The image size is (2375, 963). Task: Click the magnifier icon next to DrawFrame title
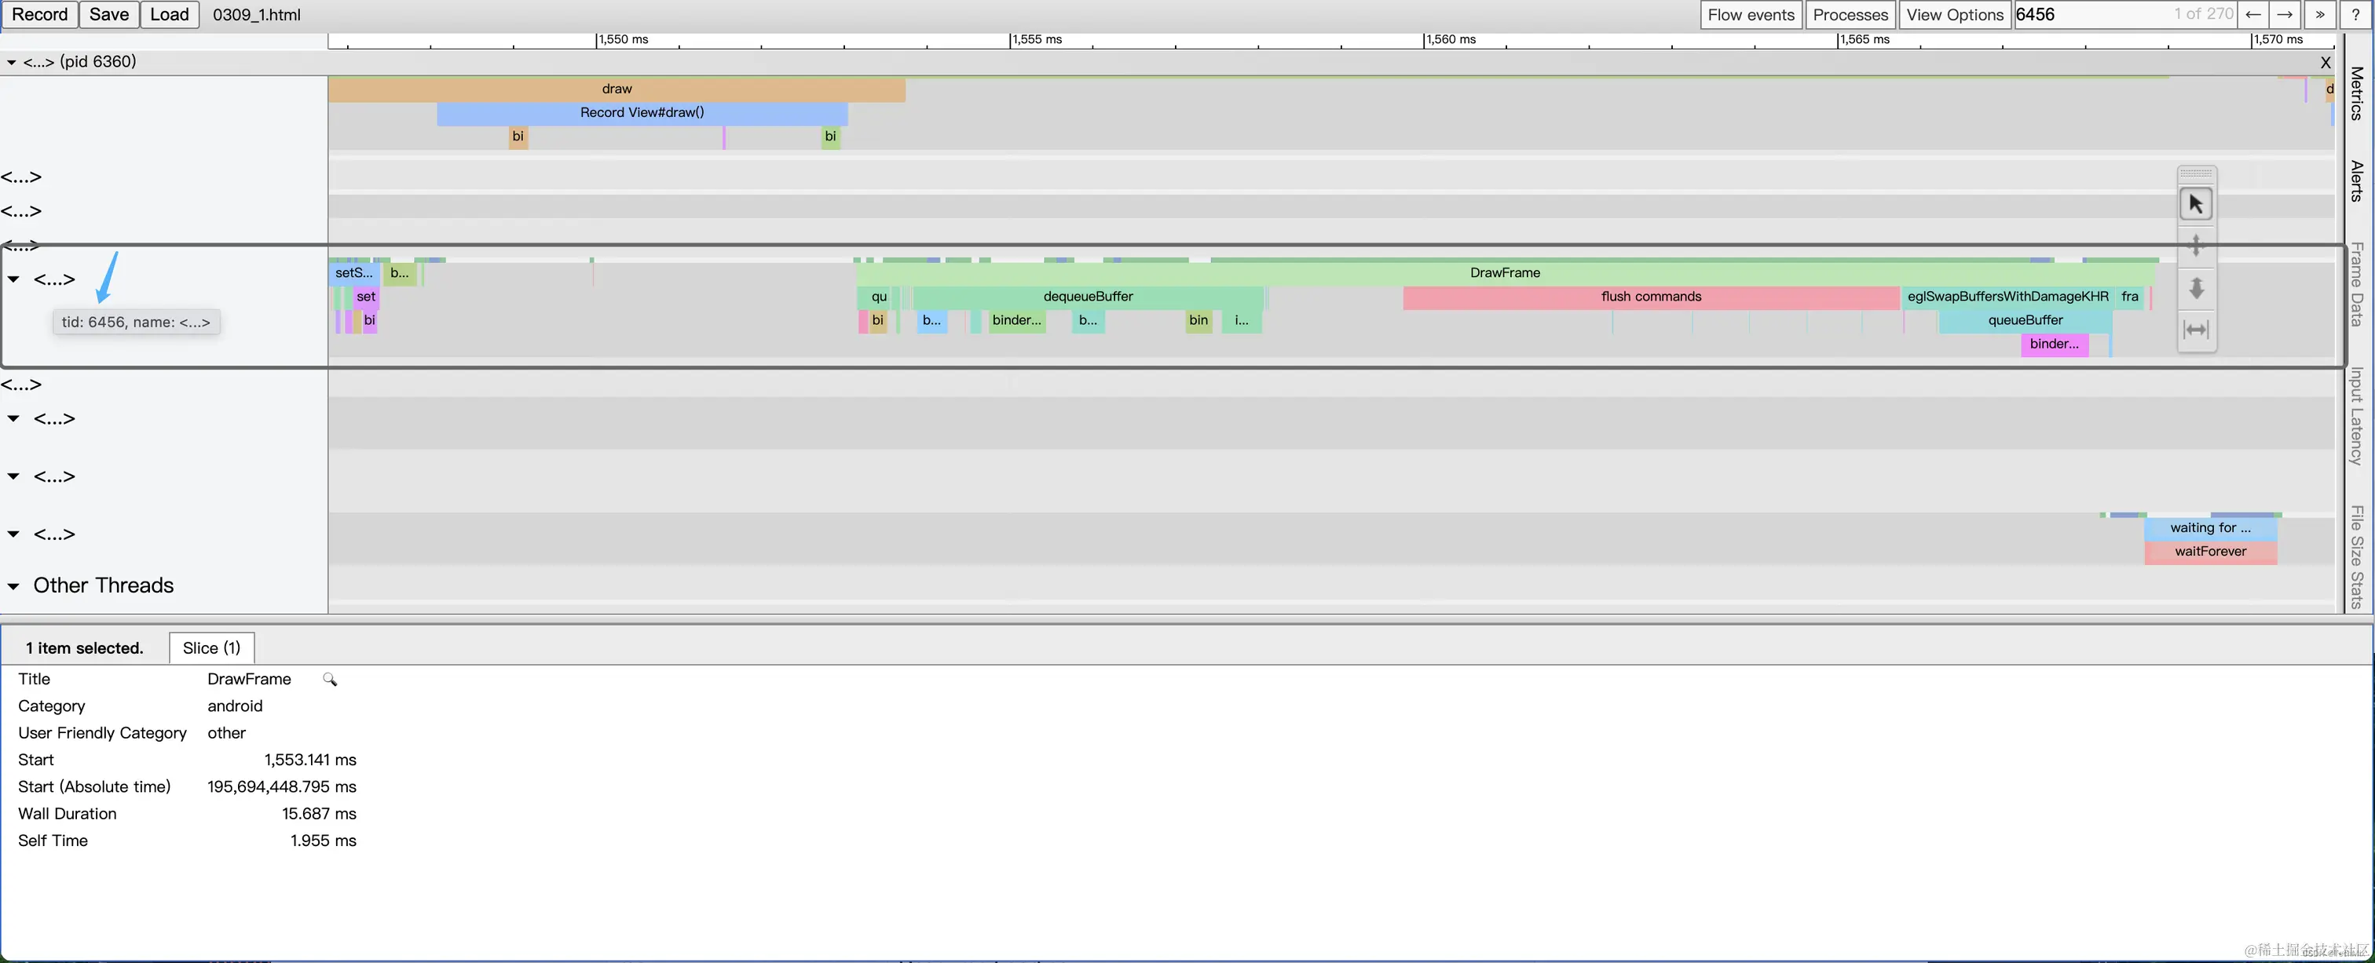[x=329, y=680]
